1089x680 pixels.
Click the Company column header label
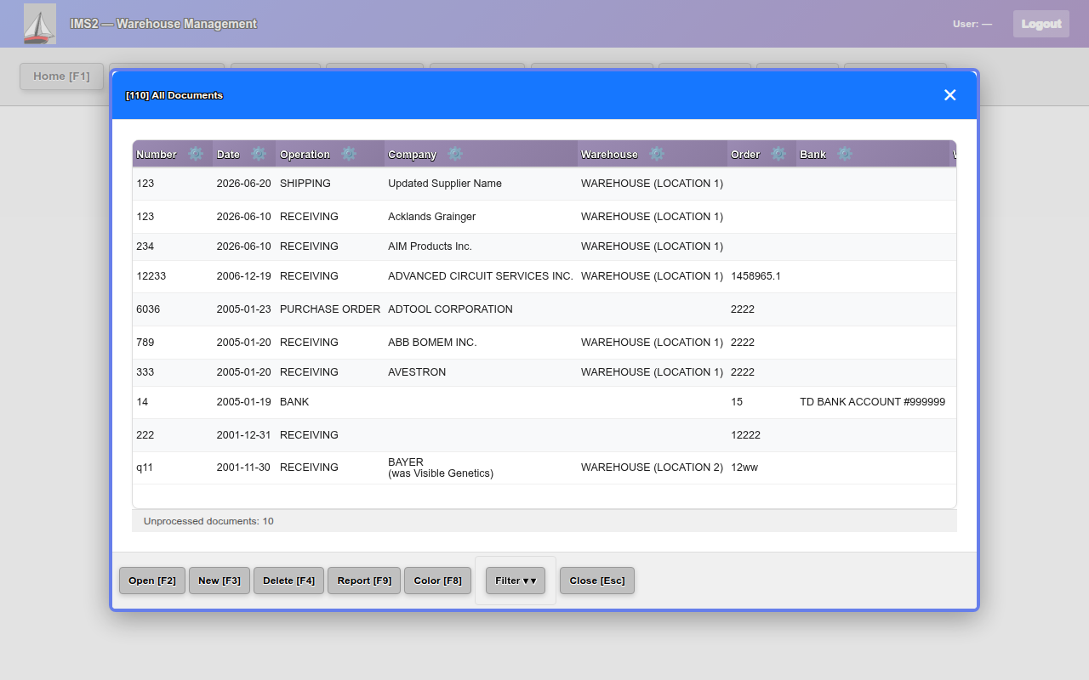[x=412, y=155]
